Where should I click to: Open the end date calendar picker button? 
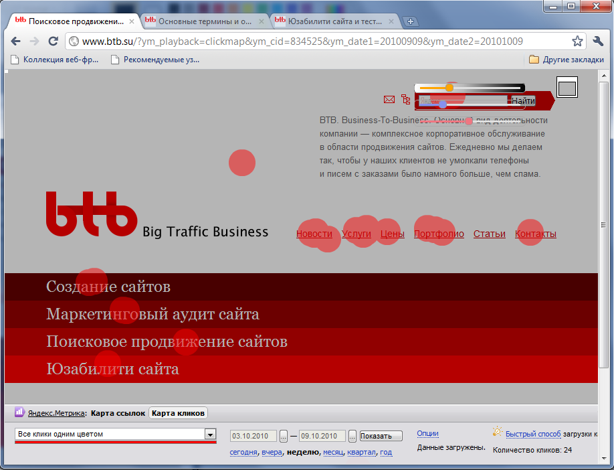tap(352, 436)
